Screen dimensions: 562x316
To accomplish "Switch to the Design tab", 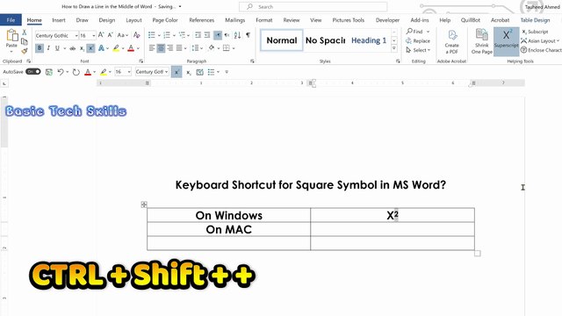I will 107,20.
